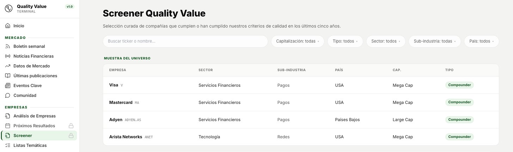Click the Screener search-document icon
Image resolution: width=513 pixels, height=152 pixels.
pos(8,136)
